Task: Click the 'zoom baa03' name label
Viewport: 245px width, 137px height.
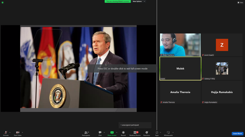Action: [209, 55]
